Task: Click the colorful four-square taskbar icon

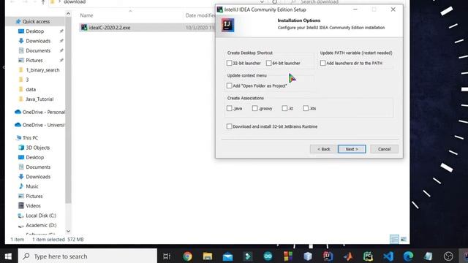Action: point(288,256)
